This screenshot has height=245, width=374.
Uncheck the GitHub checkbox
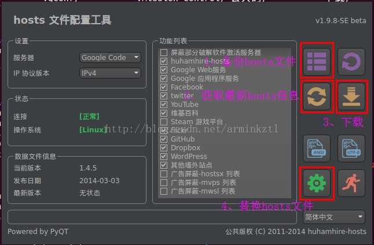tap(164, 139)
